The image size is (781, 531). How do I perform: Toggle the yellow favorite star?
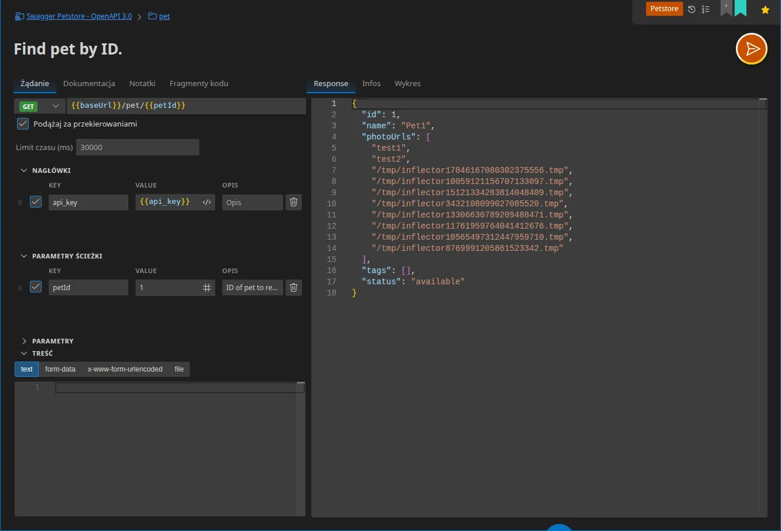[765, 9]
